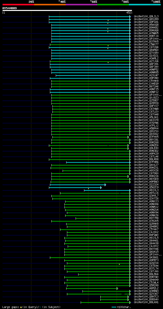Click the purple ~60% identity legend segment

point(81,4)
